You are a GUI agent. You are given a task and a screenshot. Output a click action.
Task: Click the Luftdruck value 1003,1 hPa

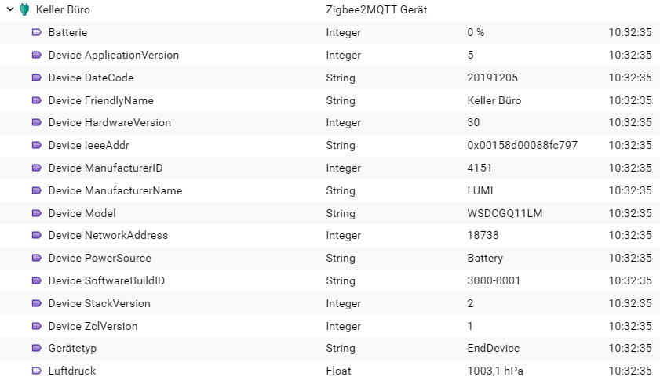495,371
